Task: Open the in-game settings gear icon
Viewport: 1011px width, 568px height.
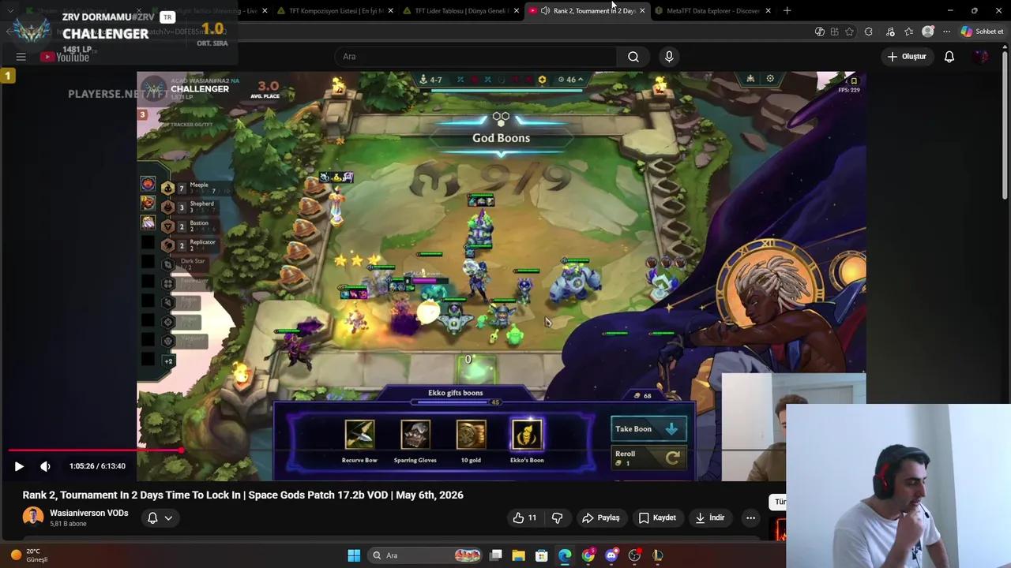Action: pyautogui.click(x=770, y=79)
